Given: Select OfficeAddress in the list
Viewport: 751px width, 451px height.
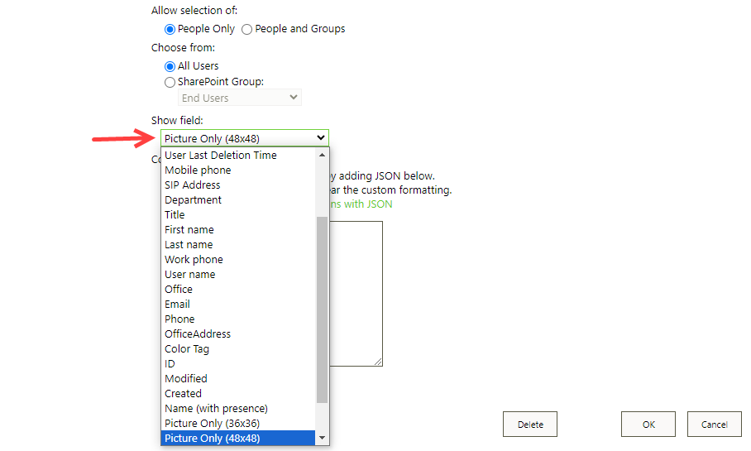Looking at the screenshot, I should click(238, 333).
